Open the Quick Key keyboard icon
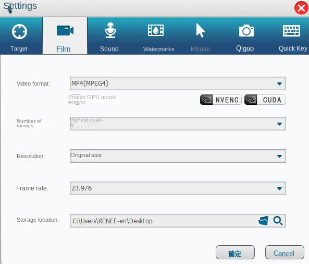309x264 pixels. (291, 31)
